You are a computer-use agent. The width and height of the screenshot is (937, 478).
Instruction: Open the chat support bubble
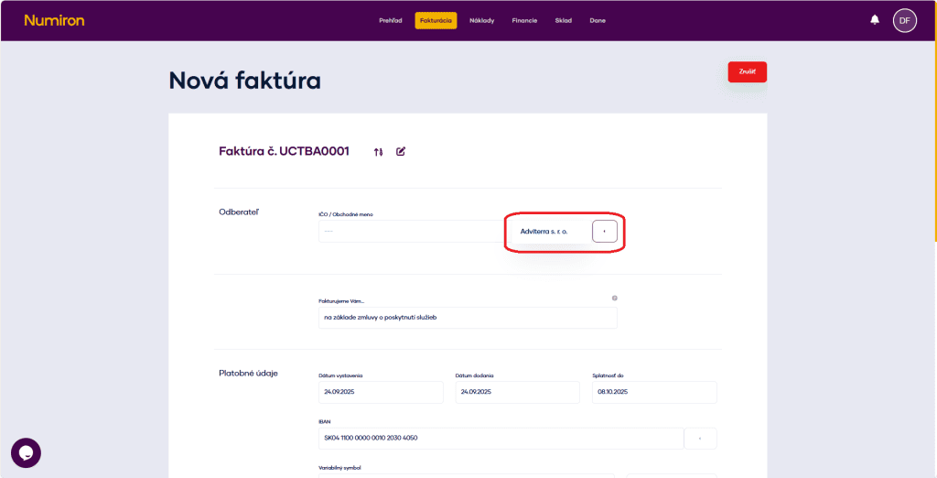26,453
